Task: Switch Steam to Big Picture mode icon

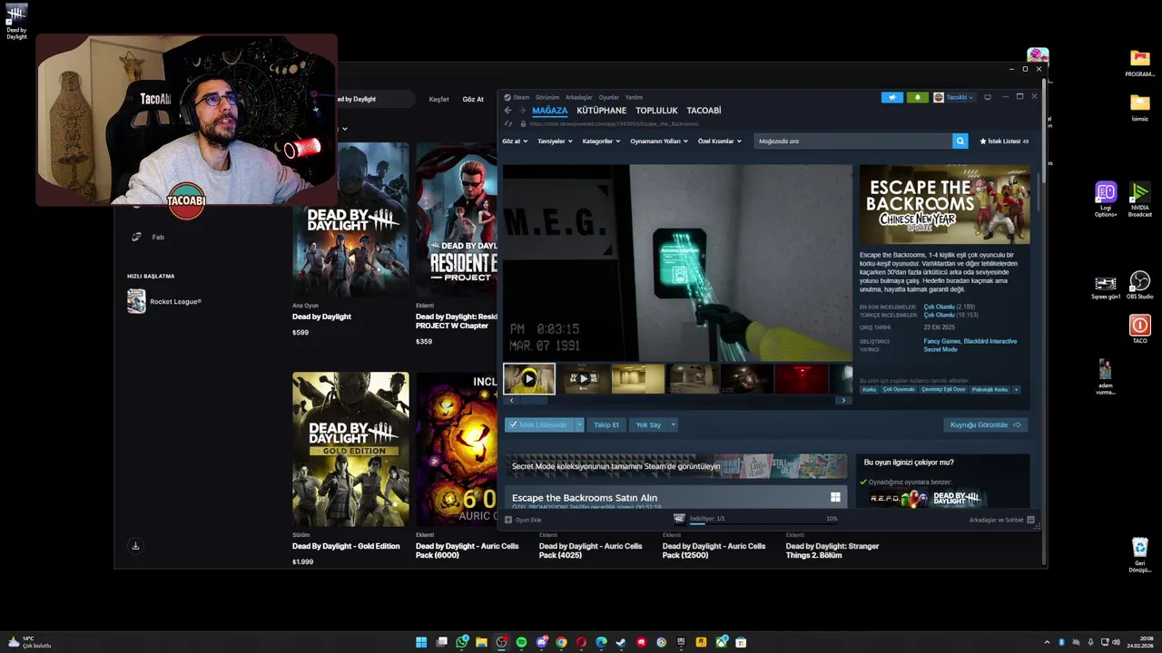Action: [988, 97]
